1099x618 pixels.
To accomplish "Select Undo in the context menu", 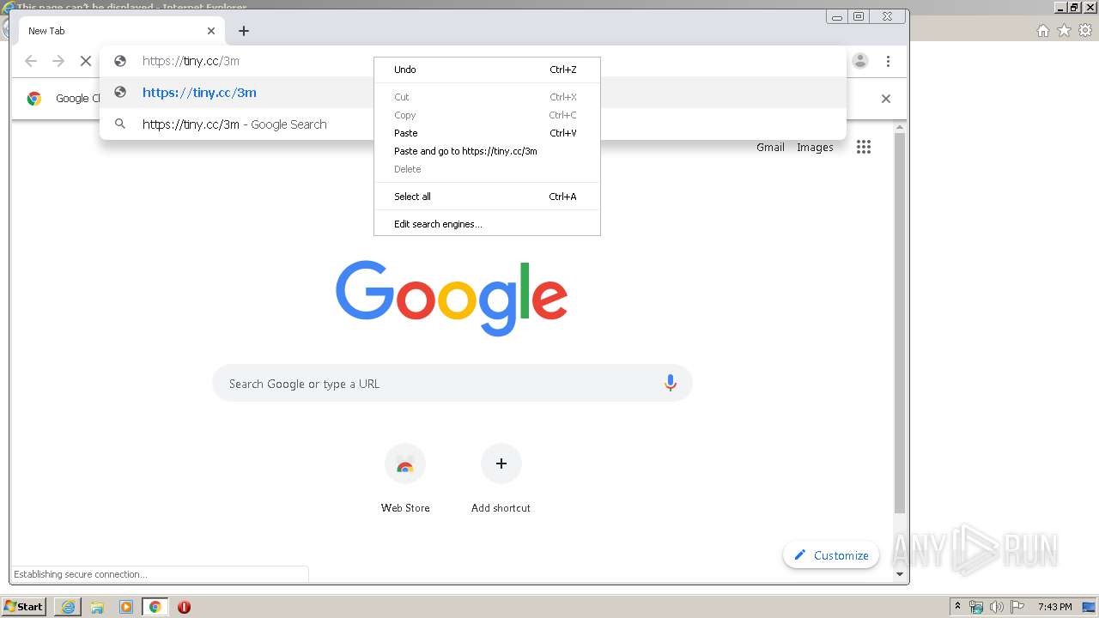I will click(x=487, y=70).
